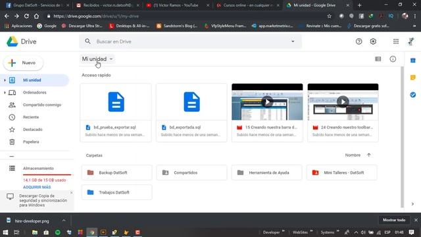The image size is (421, 237).
Task: Expand Ordenadores tree in sidebar
Action: click(x=5, y=92)
